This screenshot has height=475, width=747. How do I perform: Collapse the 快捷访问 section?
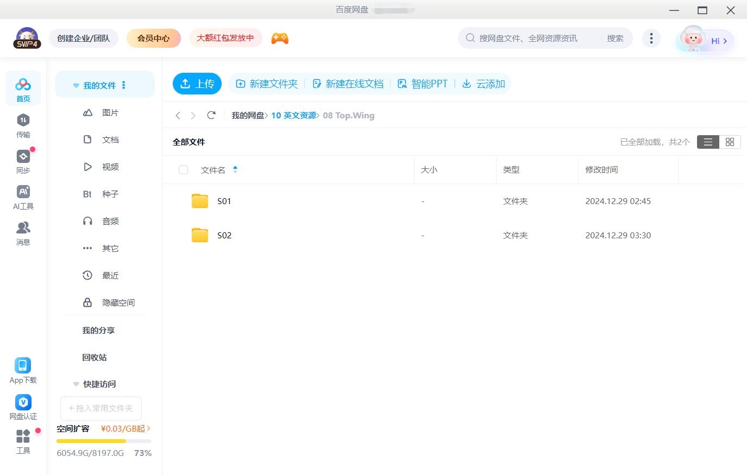(76, 384)
